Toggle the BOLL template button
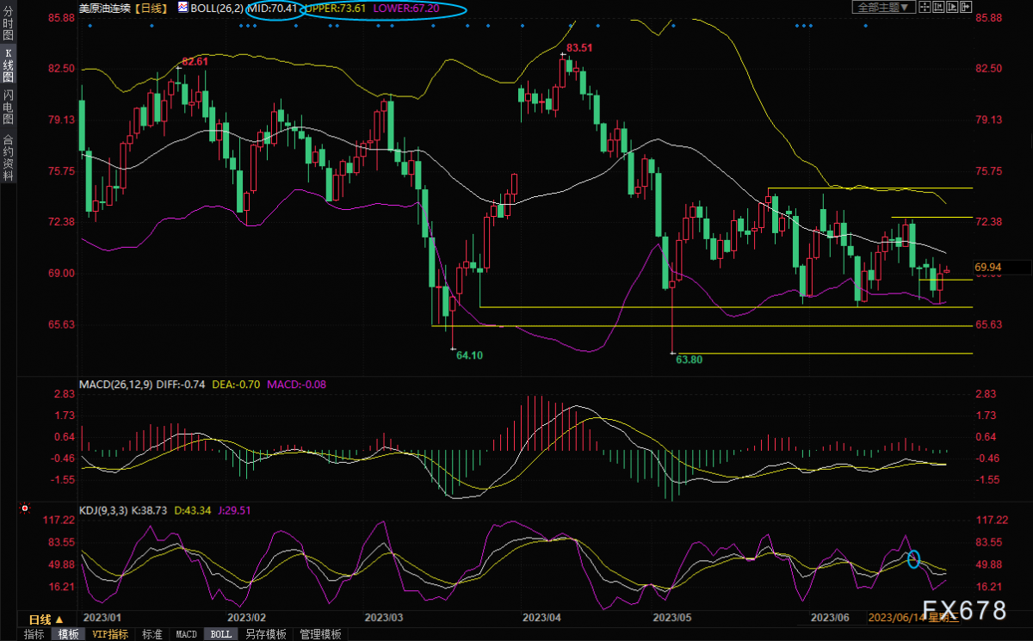This screenshot has height=641, width=1033. coord(220,634)
